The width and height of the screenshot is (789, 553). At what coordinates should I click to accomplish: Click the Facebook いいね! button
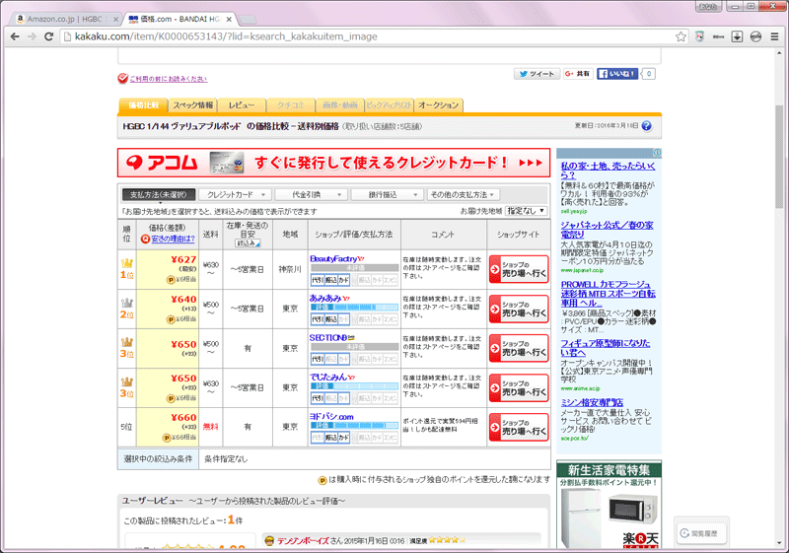(618, 74)
